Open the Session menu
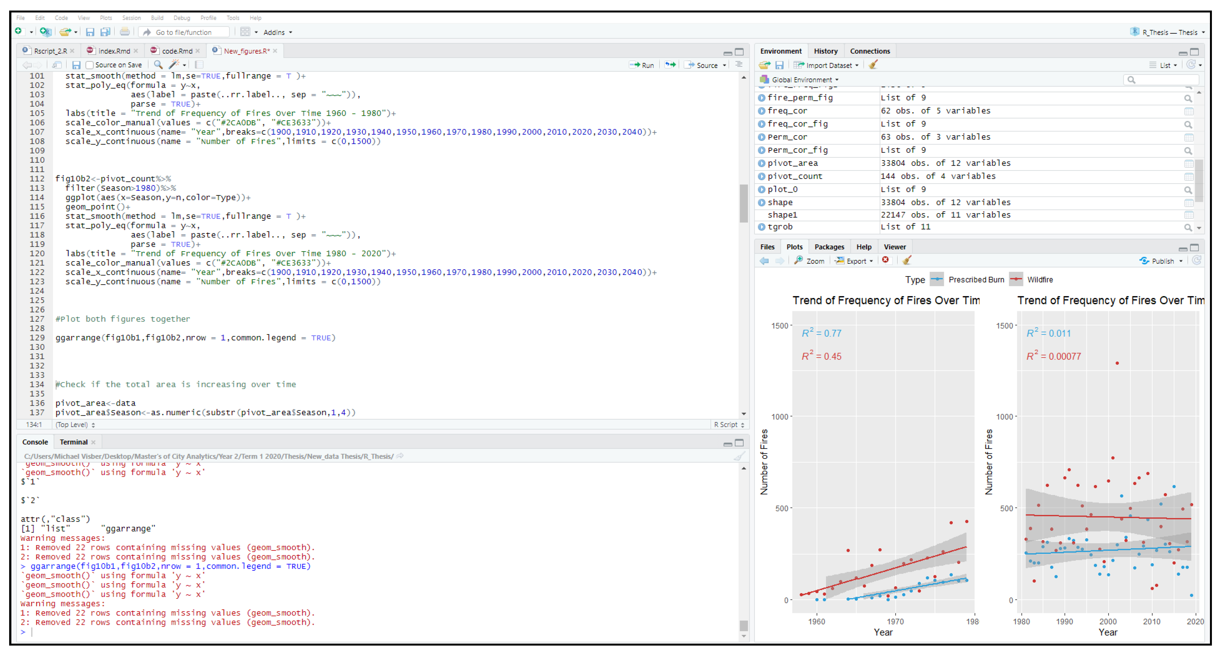This screenshot has width=1223, height=655. pyautogui.click(x=131, y=18)
